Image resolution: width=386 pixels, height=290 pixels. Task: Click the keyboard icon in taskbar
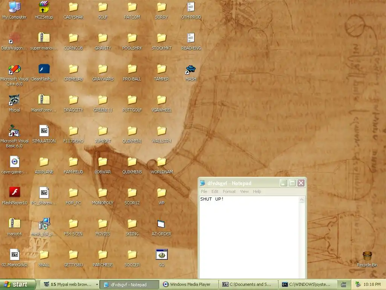tap(344, 285)
